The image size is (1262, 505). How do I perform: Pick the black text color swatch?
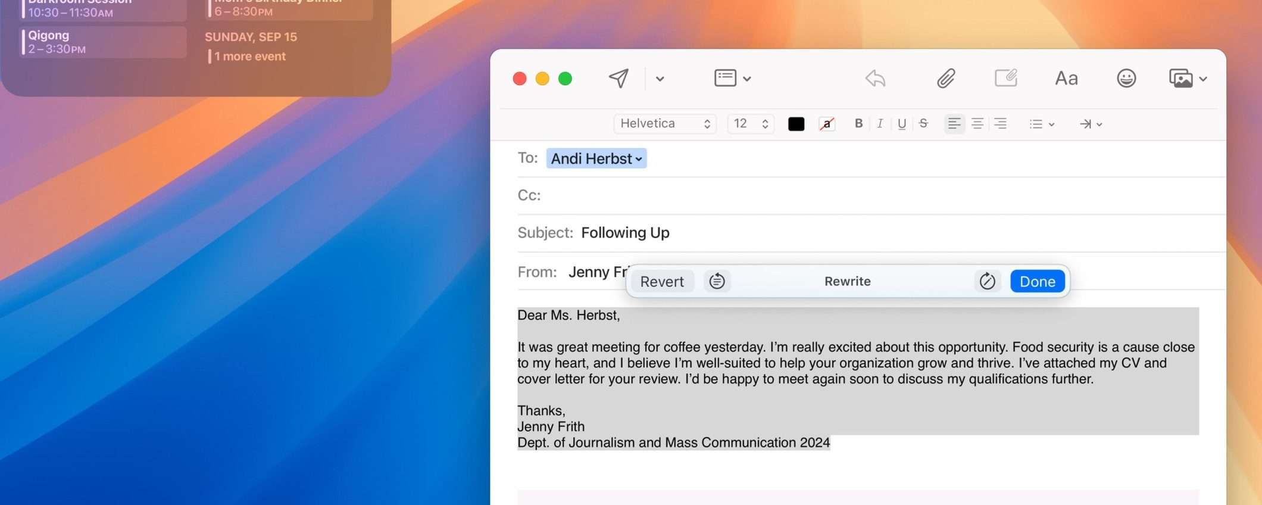[796, 124]
